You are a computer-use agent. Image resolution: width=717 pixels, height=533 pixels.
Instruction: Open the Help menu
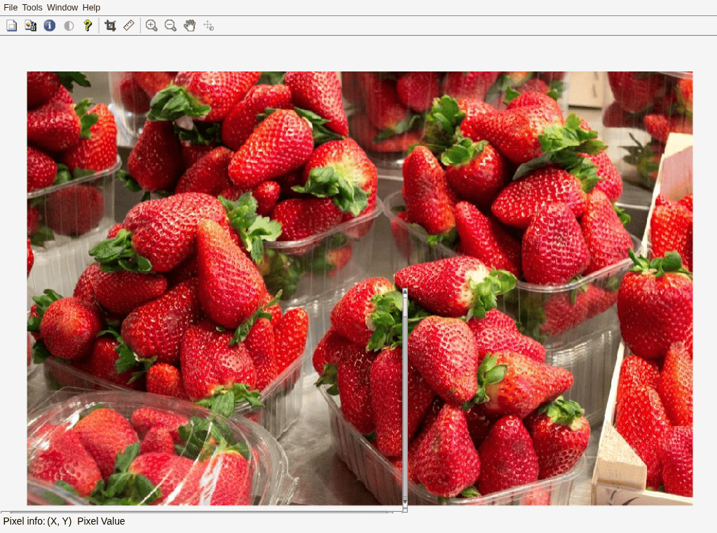91,7
